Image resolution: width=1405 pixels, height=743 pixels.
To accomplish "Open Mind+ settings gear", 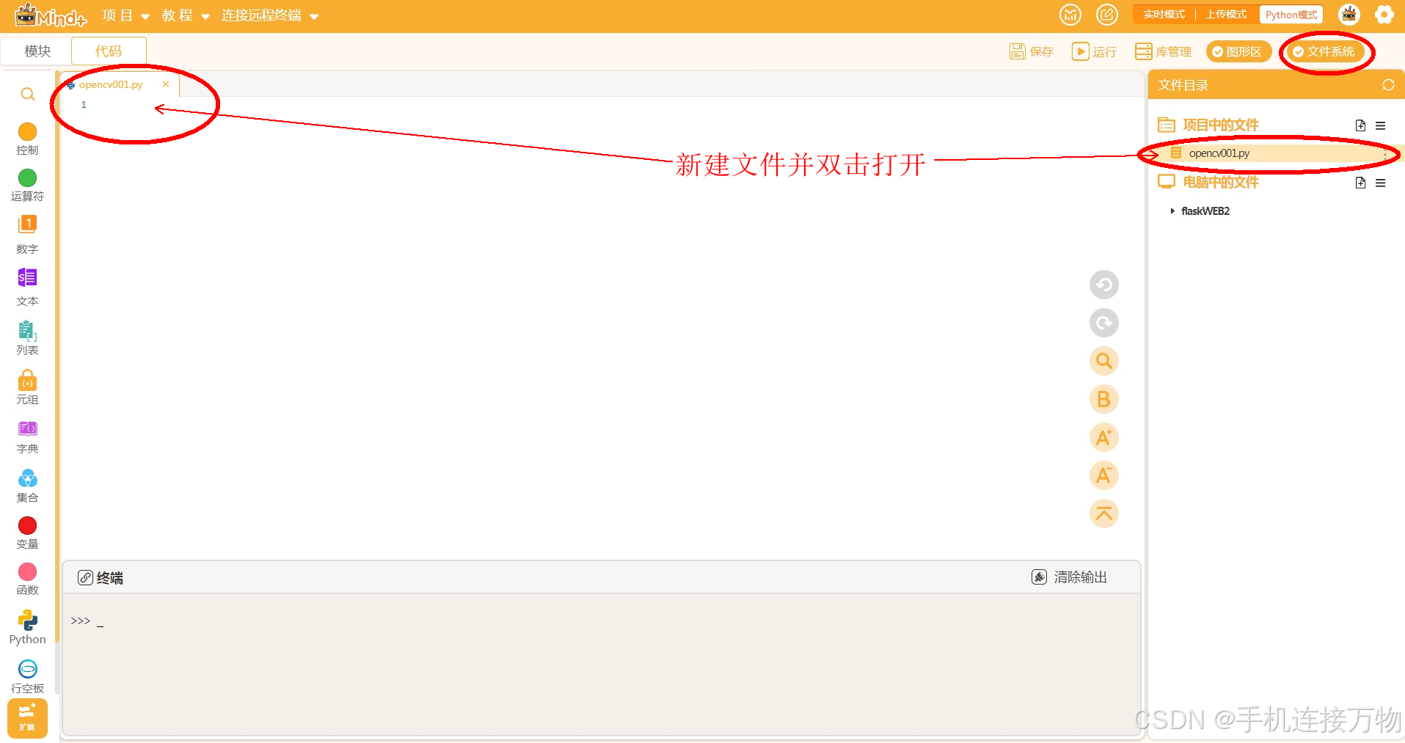I will pos(1385,15).
